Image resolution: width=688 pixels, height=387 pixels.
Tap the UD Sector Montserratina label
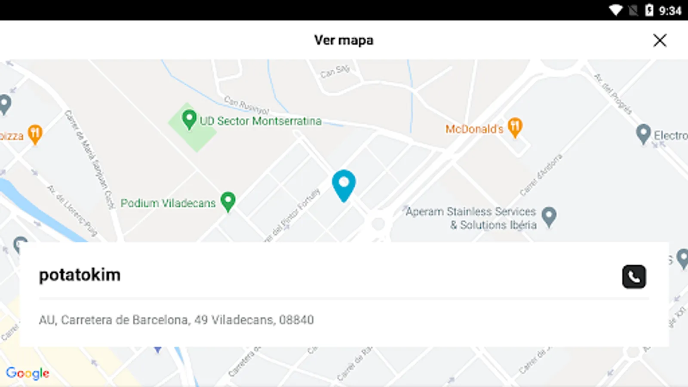[x=261, y=121]
